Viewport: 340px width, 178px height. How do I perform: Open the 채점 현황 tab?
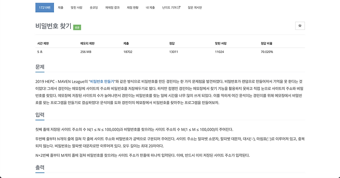point(133,8)
